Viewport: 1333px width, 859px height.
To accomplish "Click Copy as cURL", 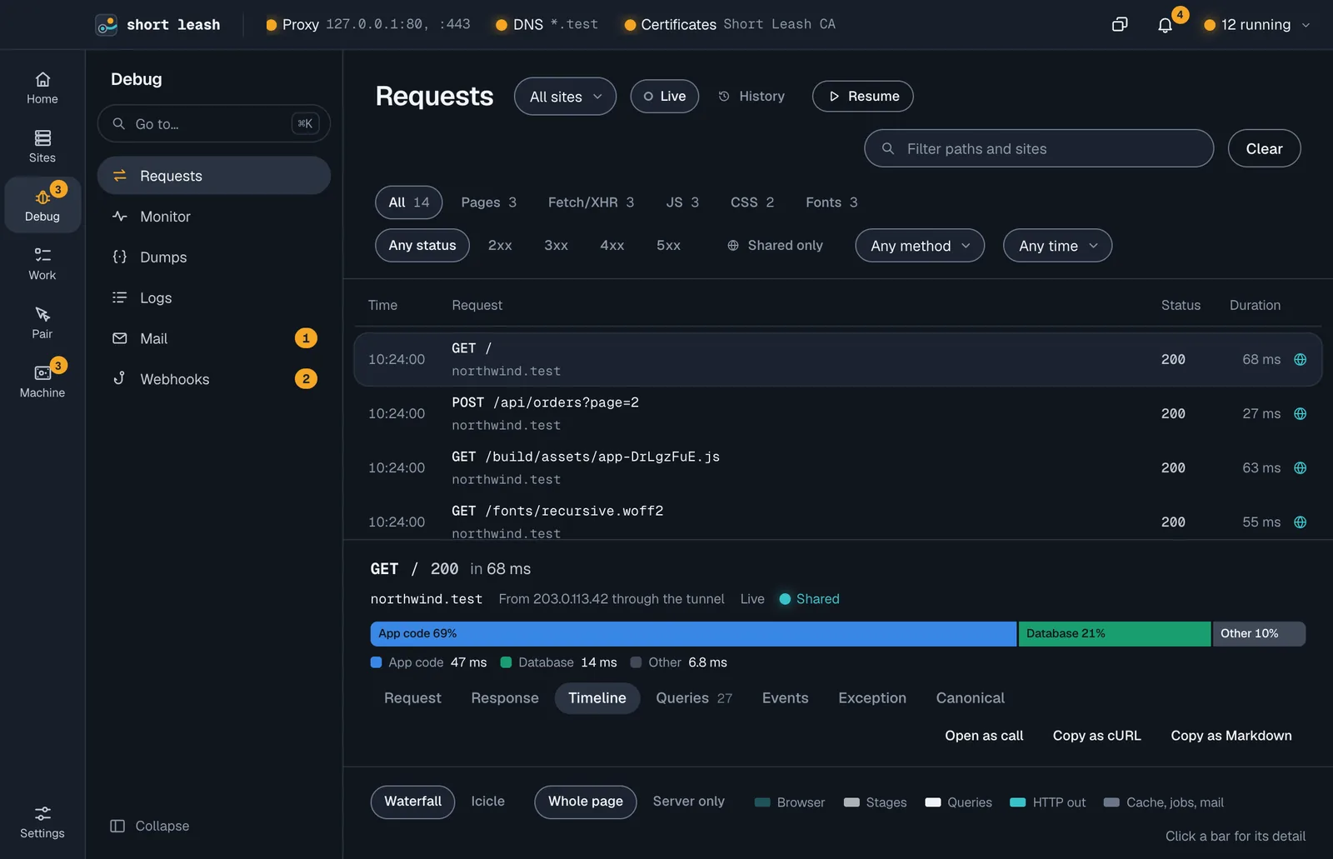I will pos(1096,736).
